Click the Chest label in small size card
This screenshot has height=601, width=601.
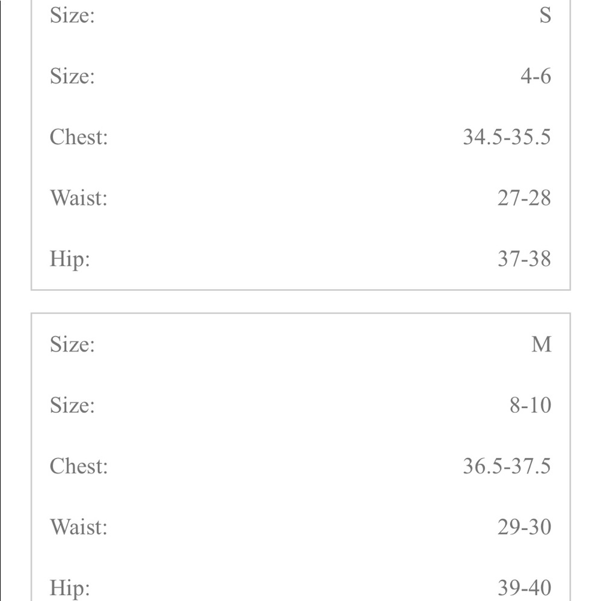click(x=79, y=137)
